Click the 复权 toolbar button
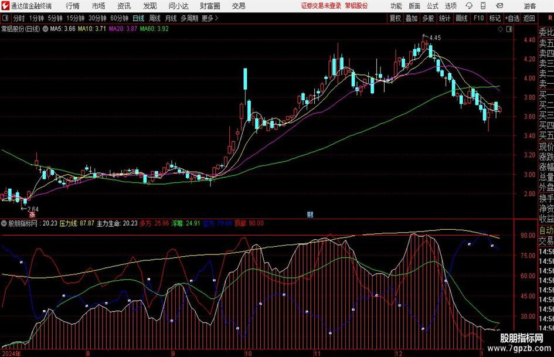 [x=395, y=18]
